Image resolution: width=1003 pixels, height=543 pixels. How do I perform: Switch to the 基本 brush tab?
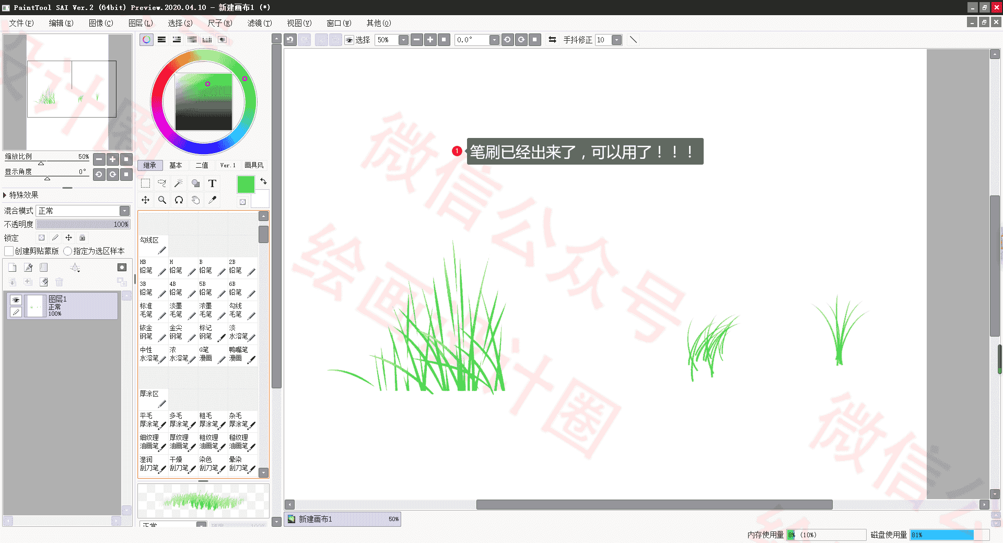[x=176, y=165]
